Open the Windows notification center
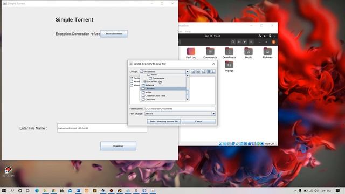Image resolution: width=345 pixels, height=194 pixels. (x=338, y=190)
